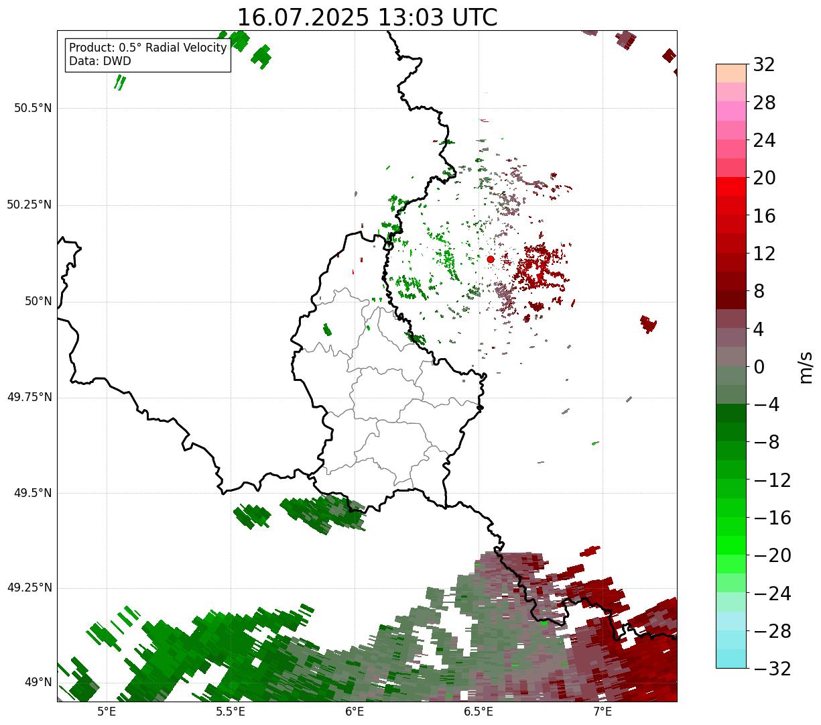This screenshot has height=725, width=821.
Task: Click the m/s colorbar unit label
Action: pos(805,367)
